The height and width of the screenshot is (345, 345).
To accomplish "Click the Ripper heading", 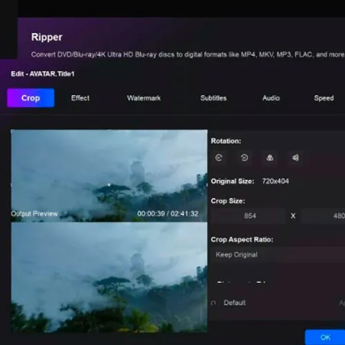I will click(47, 37).
